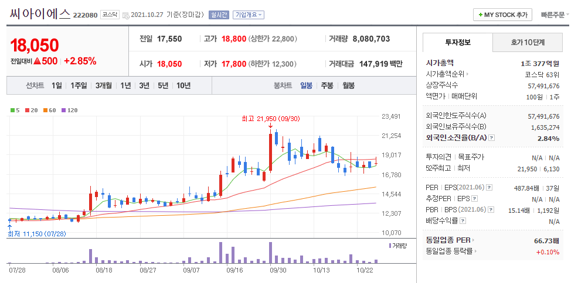This screenshot has height=283, width=578.
Task: Click the 외국인소진율 value 2.84%
Action: (x=549, y=139)
